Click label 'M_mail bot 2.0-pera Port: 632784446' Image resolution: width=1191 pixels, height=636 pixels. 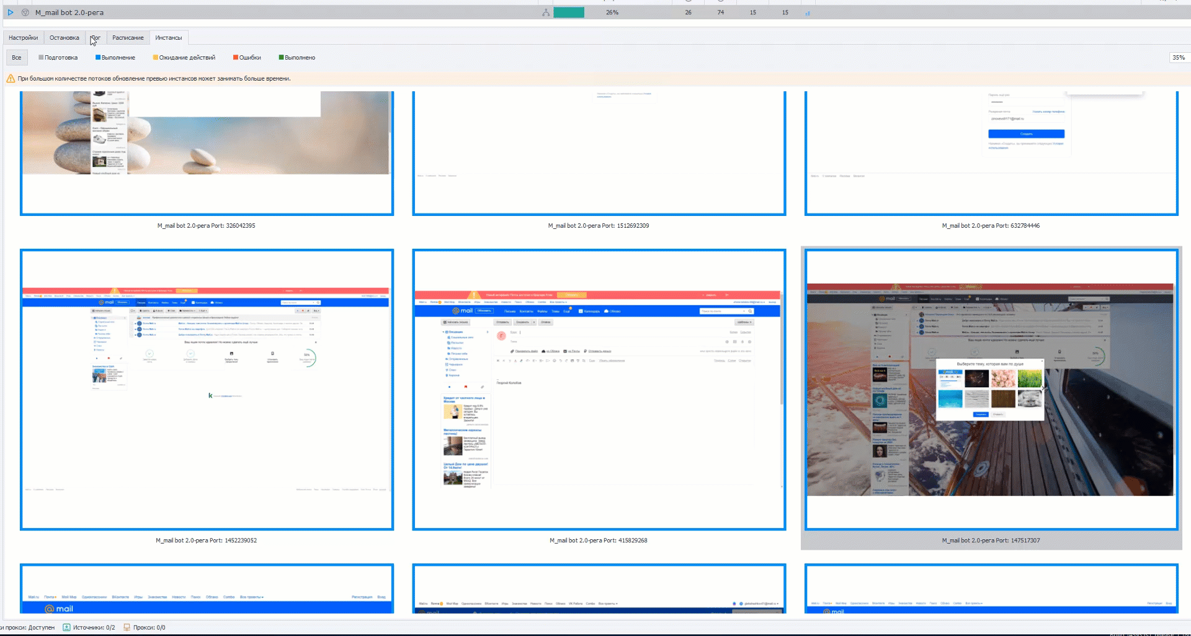pos(991,226)
